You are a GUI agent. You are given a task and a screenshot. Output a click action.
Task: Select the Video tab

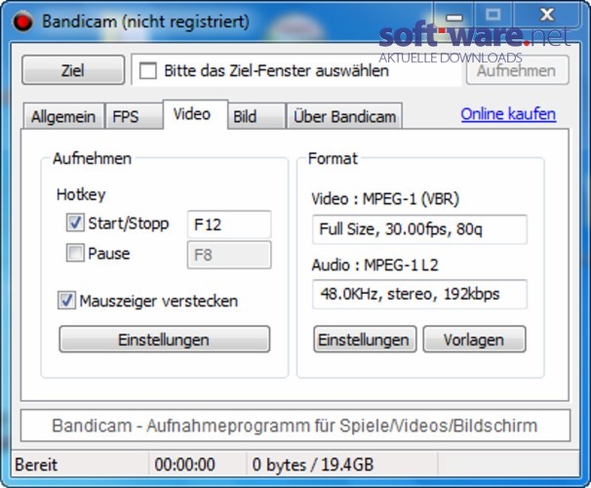195,114
